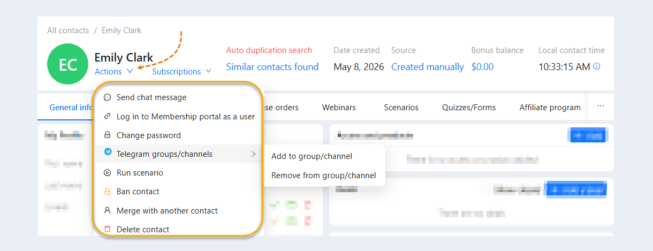Click the play icon beside Run scenario
This screenshot has width=653, height=251.
click(107, 173)
